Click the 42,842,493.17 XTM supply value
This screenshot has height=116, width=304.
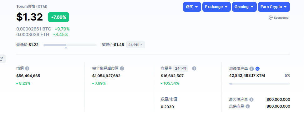pyautogui.click(x=247, y=76)
